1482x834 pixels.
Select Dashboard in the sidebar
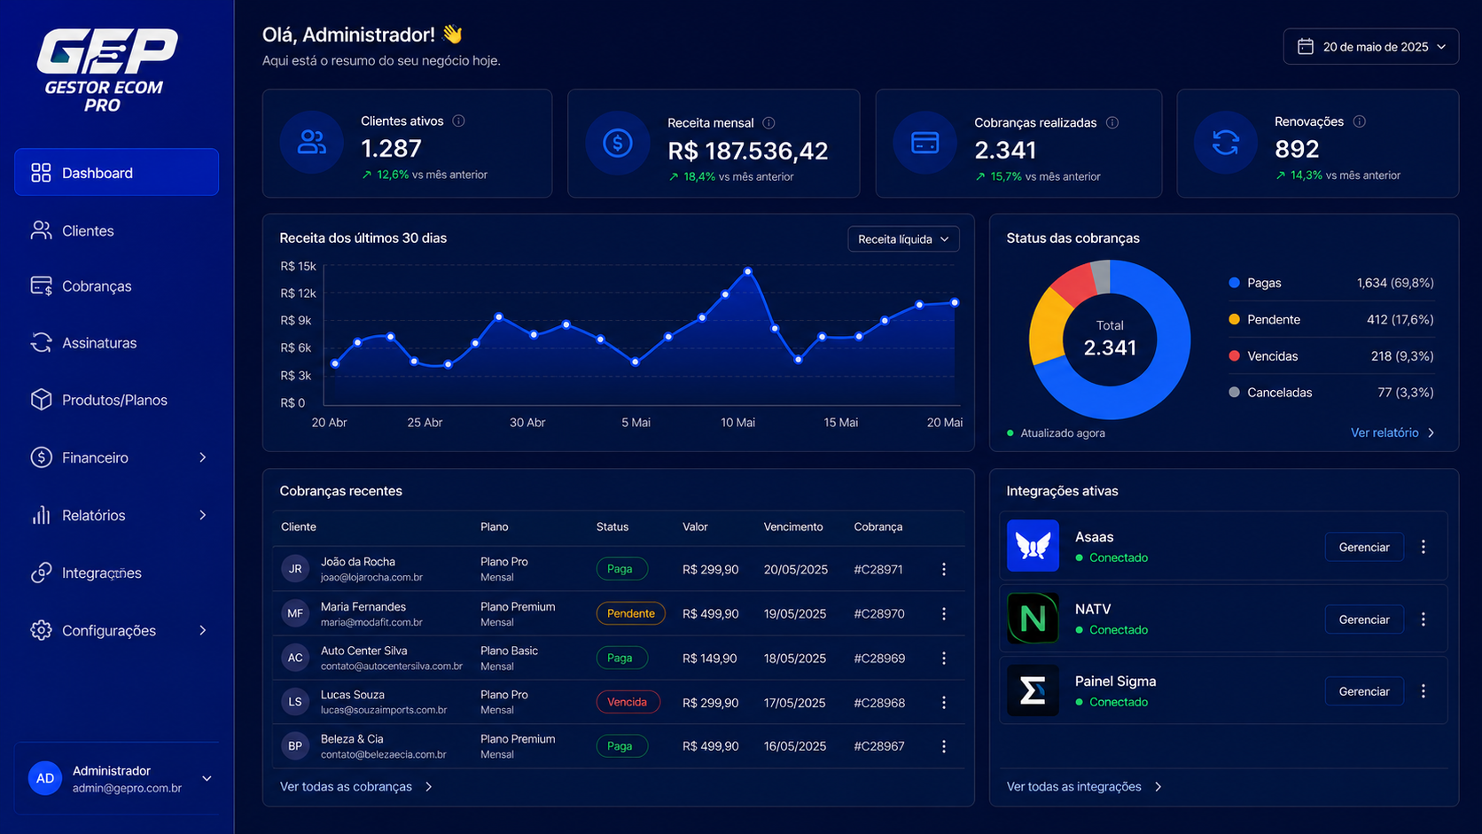[x=116, y=172]
